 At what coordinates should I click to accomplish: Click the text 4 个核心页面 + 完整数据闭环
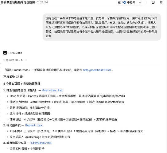click(22, 84)
